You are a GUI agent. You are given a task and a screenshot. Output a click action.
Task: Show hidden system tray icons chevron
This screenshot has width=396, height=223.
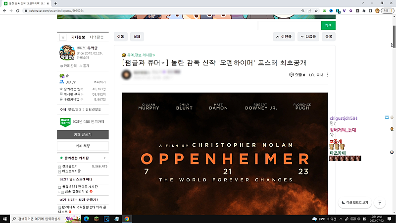(341, 219)
